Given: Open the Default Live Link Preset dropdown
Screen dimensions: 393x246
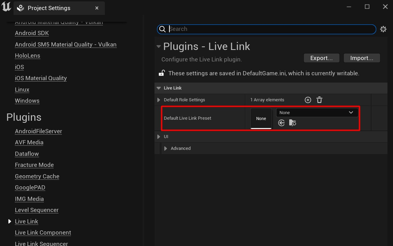Looking at the screenshot, I should [x=317, y=113].
